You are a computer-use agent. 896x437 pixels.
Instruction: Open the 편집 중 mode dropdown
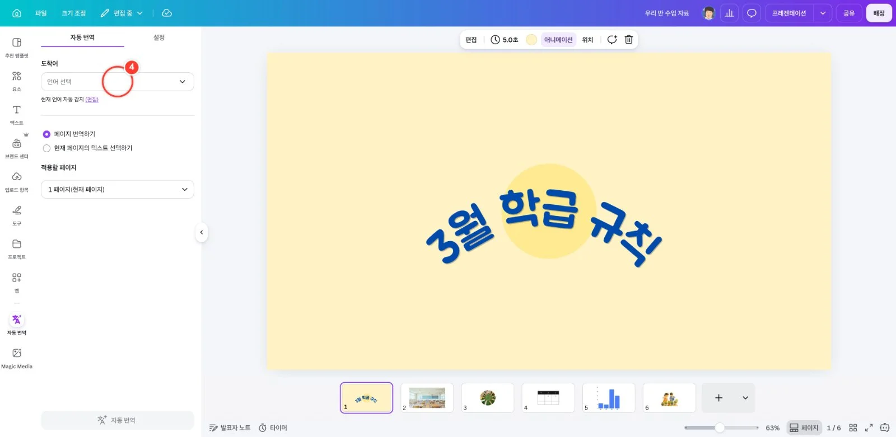pyautogui.click(x=122, y=13)
